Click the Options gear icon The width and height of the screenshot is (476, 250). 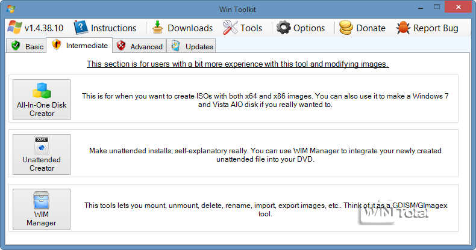[x=284, y=28]
